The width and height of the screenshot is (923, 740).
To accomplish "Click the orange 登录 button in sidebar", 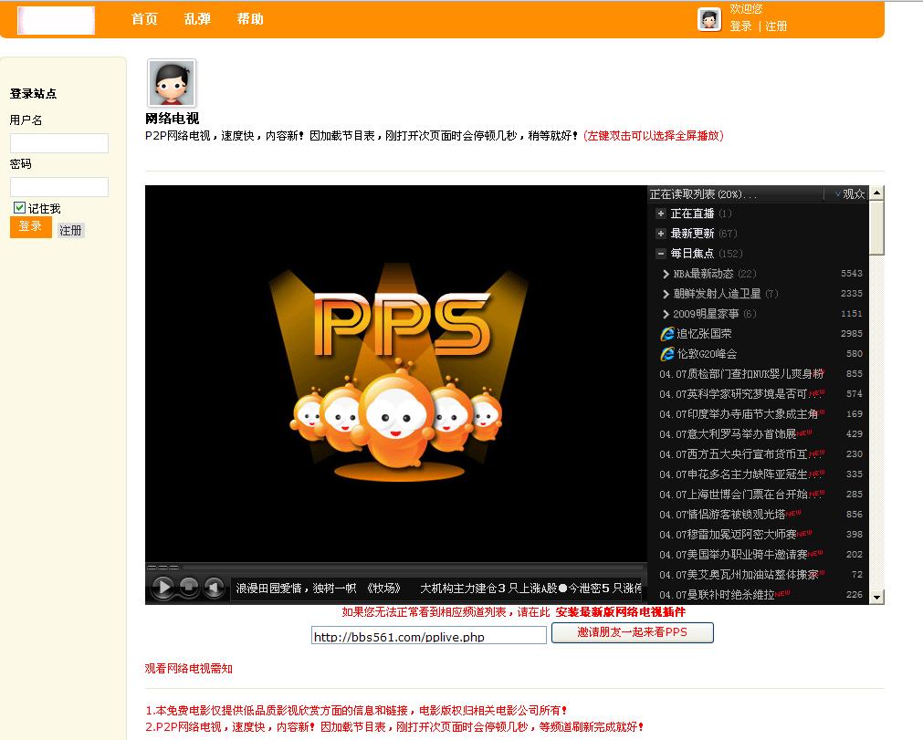I will coord(31,227).
